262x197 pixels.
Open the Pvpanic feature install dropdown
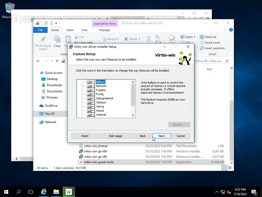(91, 90)
